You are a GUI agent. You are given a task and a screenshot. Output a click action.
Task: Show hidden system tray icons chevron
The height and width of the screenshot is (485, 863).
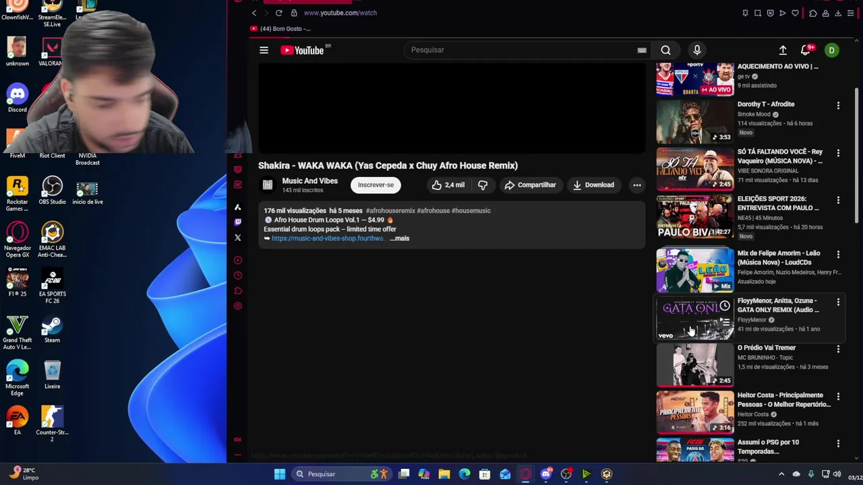[x=781, y=474]
